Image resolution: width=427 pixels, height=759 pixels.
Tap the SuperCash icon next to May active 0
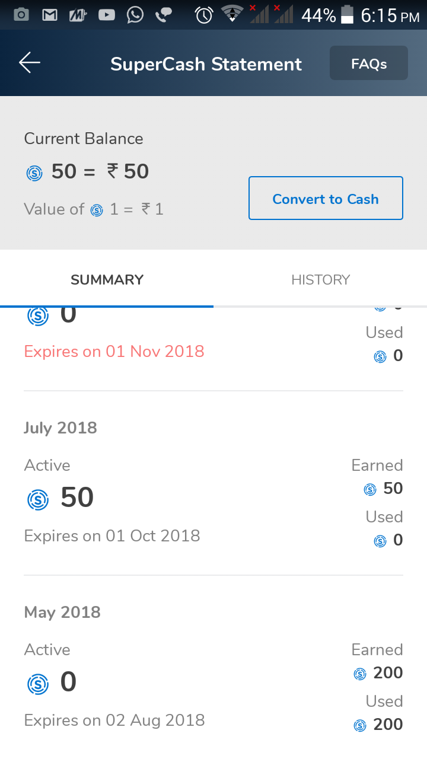click(x=38, y=684)
